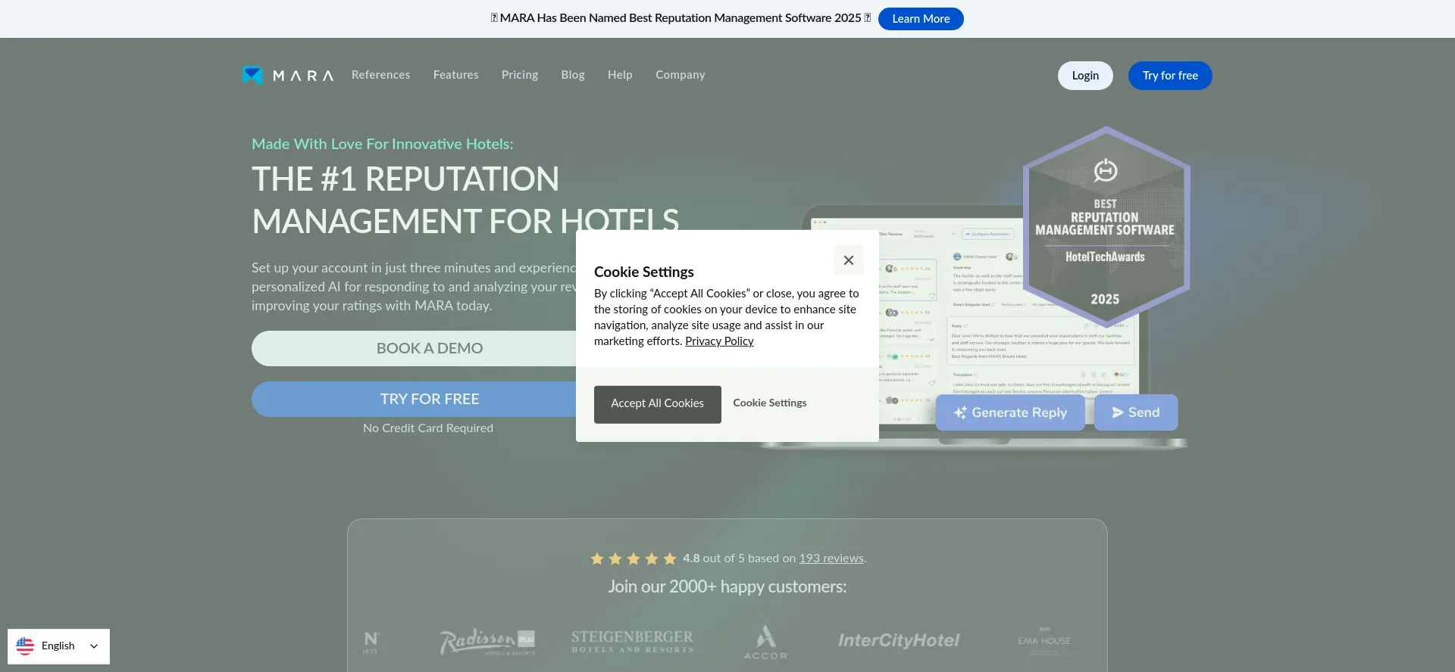Go to the Pricing page

(x=520, y=75)
